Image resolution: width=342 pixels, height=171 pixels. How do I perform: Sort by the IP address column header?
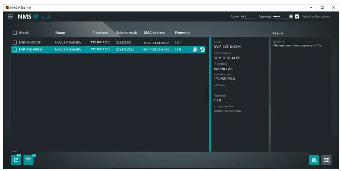point(99,33)
